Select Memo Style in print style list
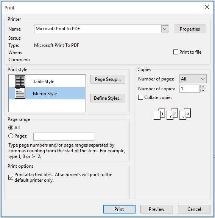This screenshot has height=218, width=215. click(x=47, y=93)
